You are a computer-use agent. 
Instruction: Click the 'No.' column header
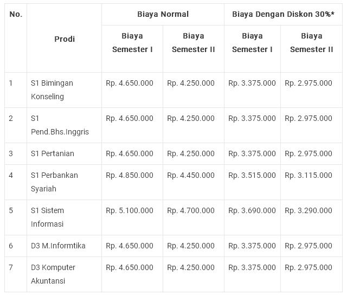16,14
